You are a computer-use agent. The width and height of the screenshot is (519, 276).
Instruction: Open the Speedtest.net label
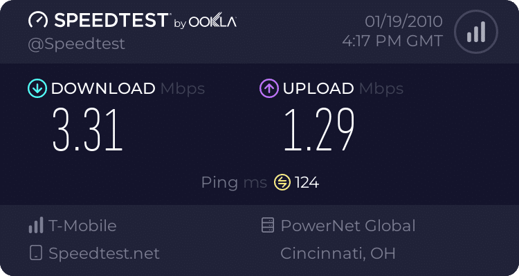coord(104,253)
